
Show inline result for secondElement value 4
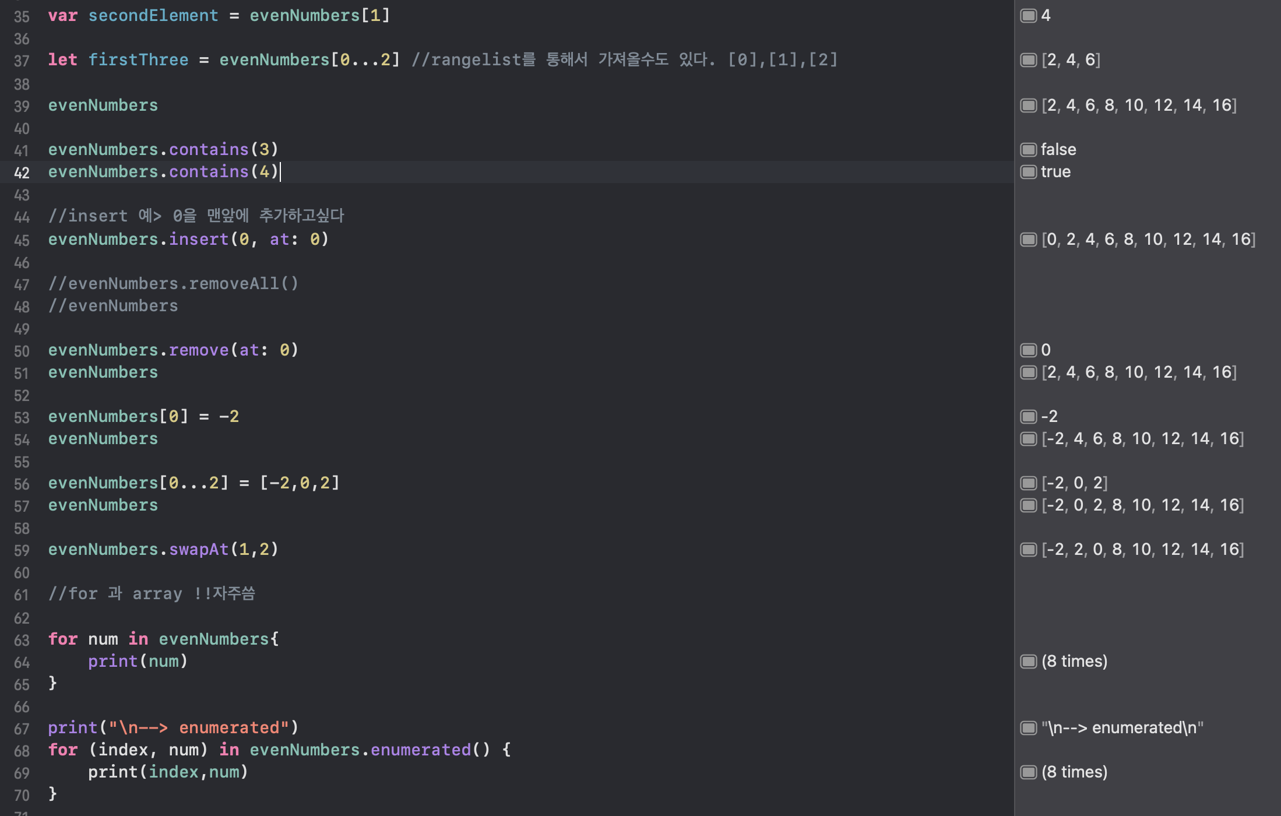[1029, 16]
